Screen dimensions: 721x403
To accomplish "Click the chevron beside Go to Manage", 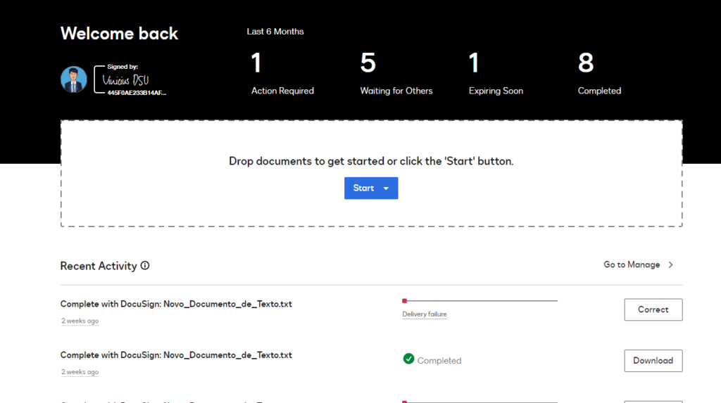I will pyautogui.click(x=670, y=265).
